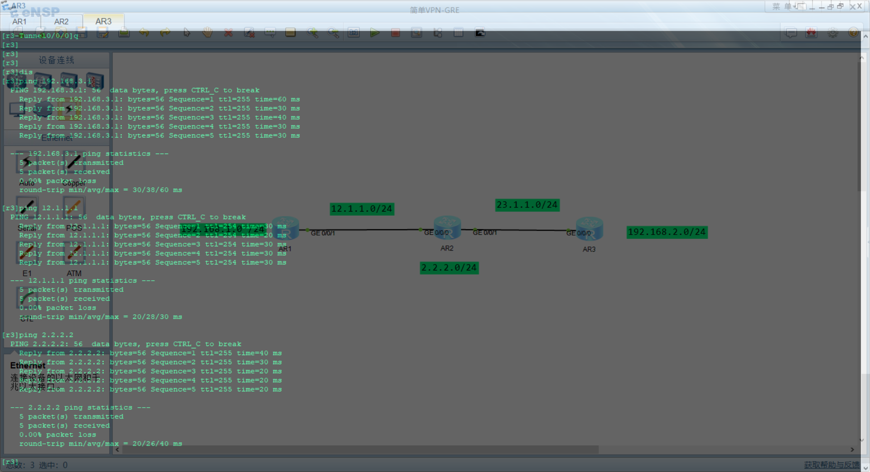This screenshot has height=472, width=870.
Task: Choose the highlighted connection lightning category
Action: tap(69, 109)
